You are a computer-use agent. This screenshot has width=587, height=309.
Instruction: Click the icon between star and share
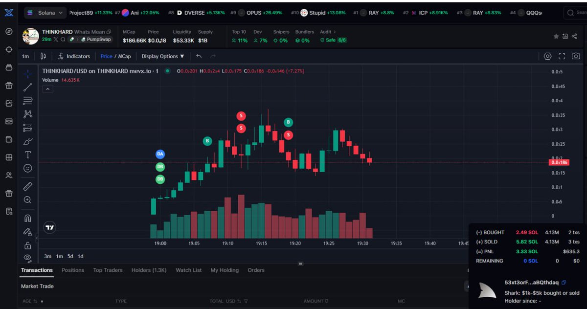point(565,36)
